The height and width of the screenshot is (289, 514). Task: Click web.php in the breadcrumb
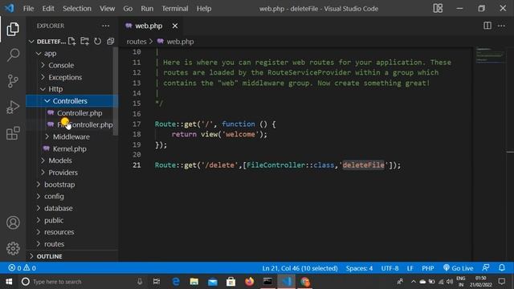coord(180,42)
